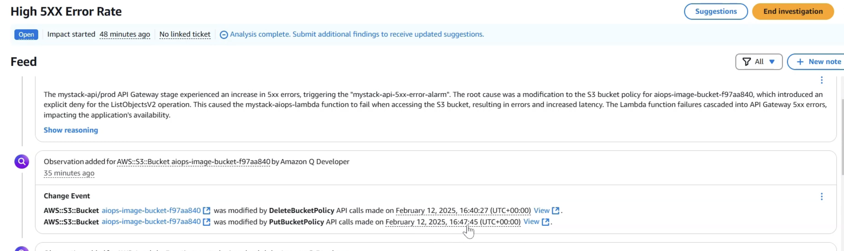Click the feed's vertical scrollbar
This screenshot has width=844, height=251.
pos(842,137)
